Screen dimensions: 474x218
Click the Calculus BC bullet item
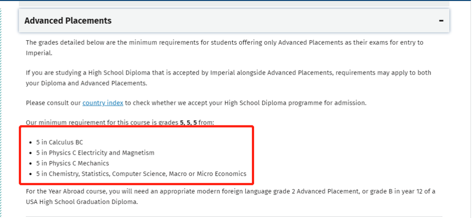[x=60, y=142]
